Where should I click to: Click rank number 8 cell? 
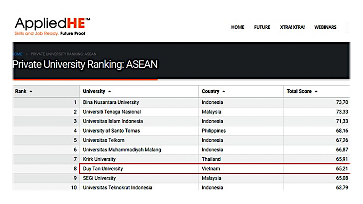(x=46, y=169)
